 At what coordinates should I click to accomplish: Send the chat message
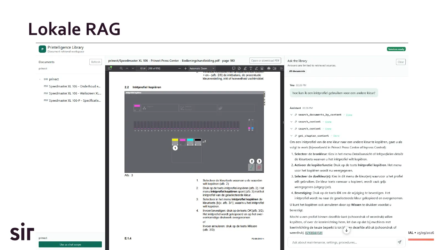(x=399, y=242)
